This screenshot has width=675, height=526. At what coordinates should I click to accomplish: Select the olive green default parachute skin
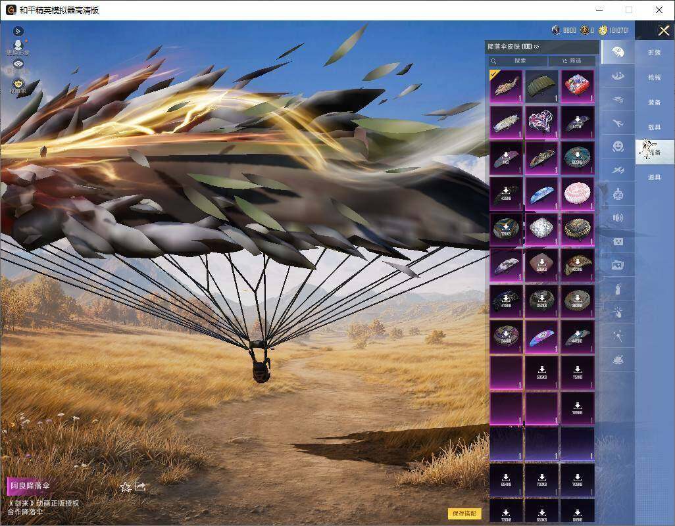point(541,86)
